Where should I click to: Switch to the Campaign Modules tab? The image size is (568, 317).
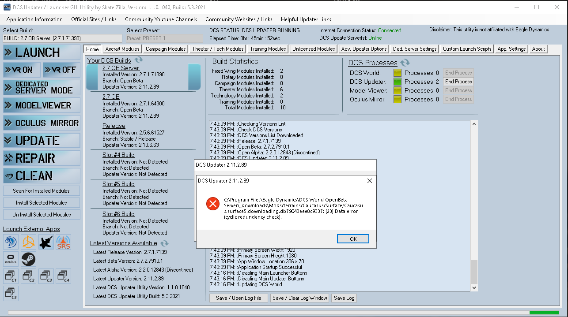coord(166,49)
